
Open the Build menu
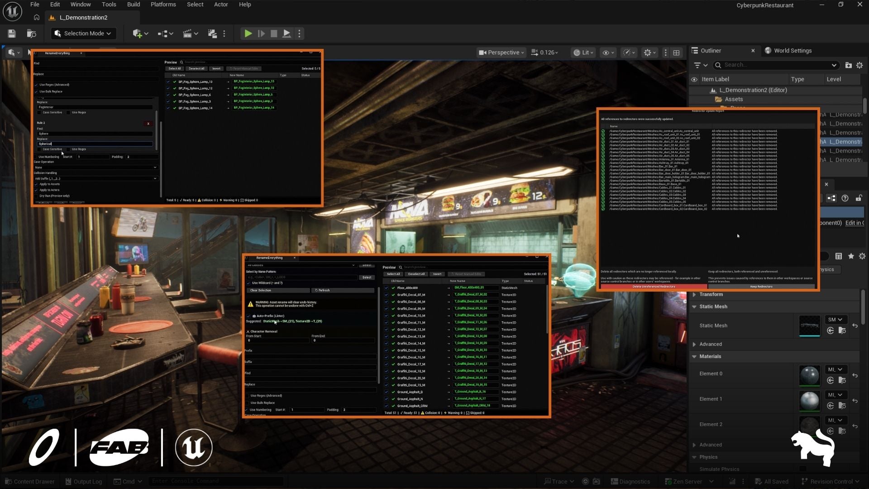click(x=133, y=4)
